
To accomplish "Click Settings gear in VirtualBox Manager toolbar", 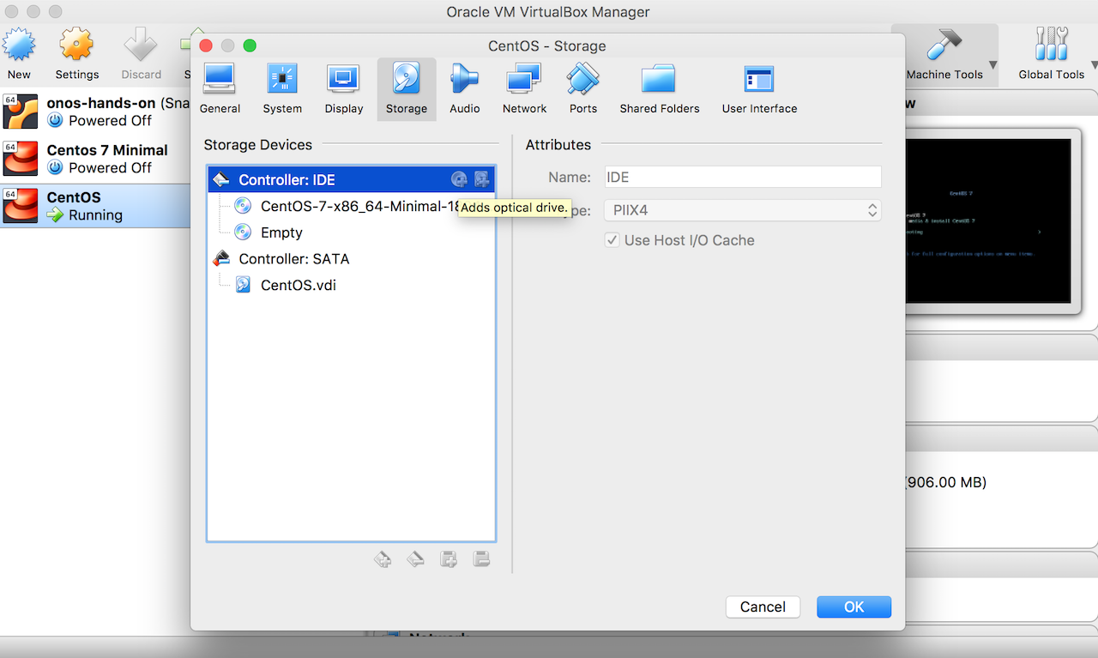I will [x=77, y=53].
